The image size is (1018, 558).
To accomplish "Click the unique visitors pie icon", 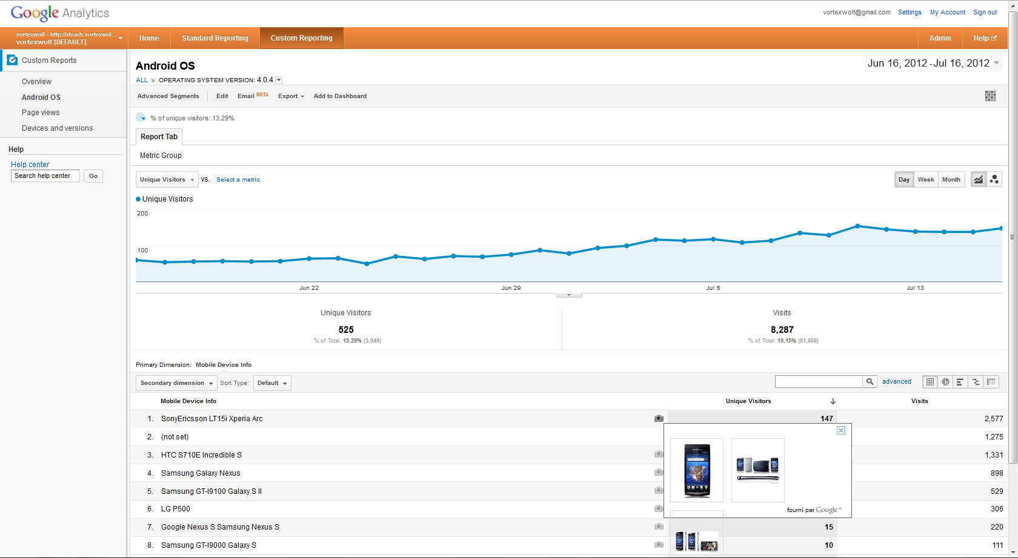I will [141, 117].
